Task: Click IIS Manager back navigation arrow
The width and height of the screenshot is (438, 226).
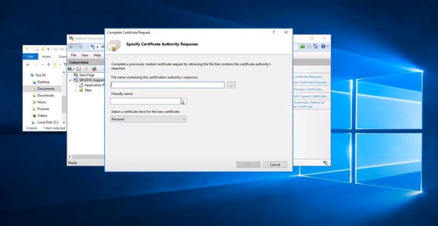Action: (x=71, y=47)
